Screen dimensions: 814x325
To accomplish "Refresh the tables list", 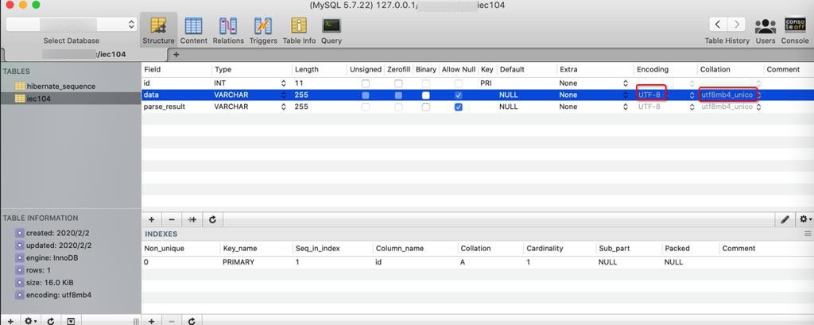I will click(51, 321).
